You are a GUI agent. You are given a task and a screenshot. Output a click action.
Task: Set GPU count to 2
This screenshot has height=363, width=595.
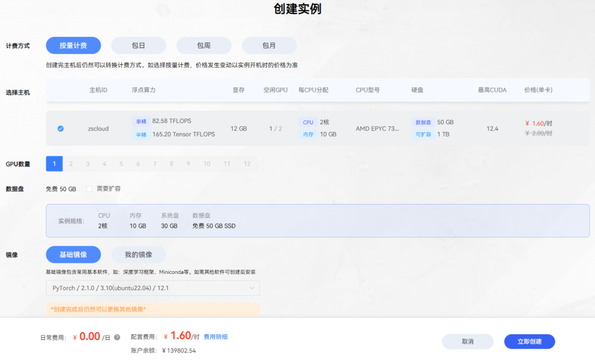coord(71,164)
